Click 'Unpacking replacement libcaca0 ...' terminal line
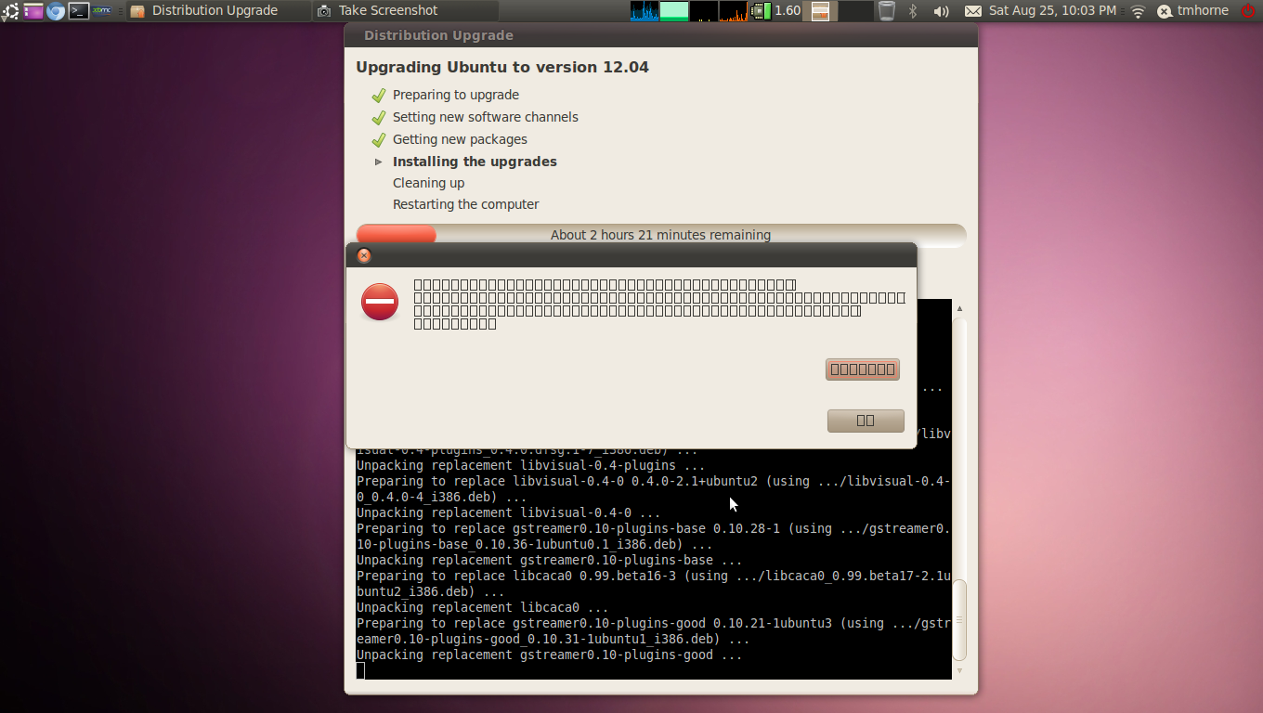The width and height of the screenshot is (1263, 713). (481, 607)
